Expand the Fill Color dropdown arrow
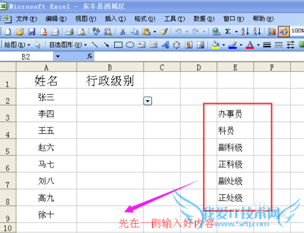Screen dimensions: 304x233 point(224,45)
